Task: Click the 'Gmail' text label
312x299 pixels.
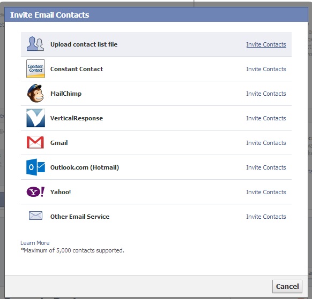Action: click(x=59, y=143)
